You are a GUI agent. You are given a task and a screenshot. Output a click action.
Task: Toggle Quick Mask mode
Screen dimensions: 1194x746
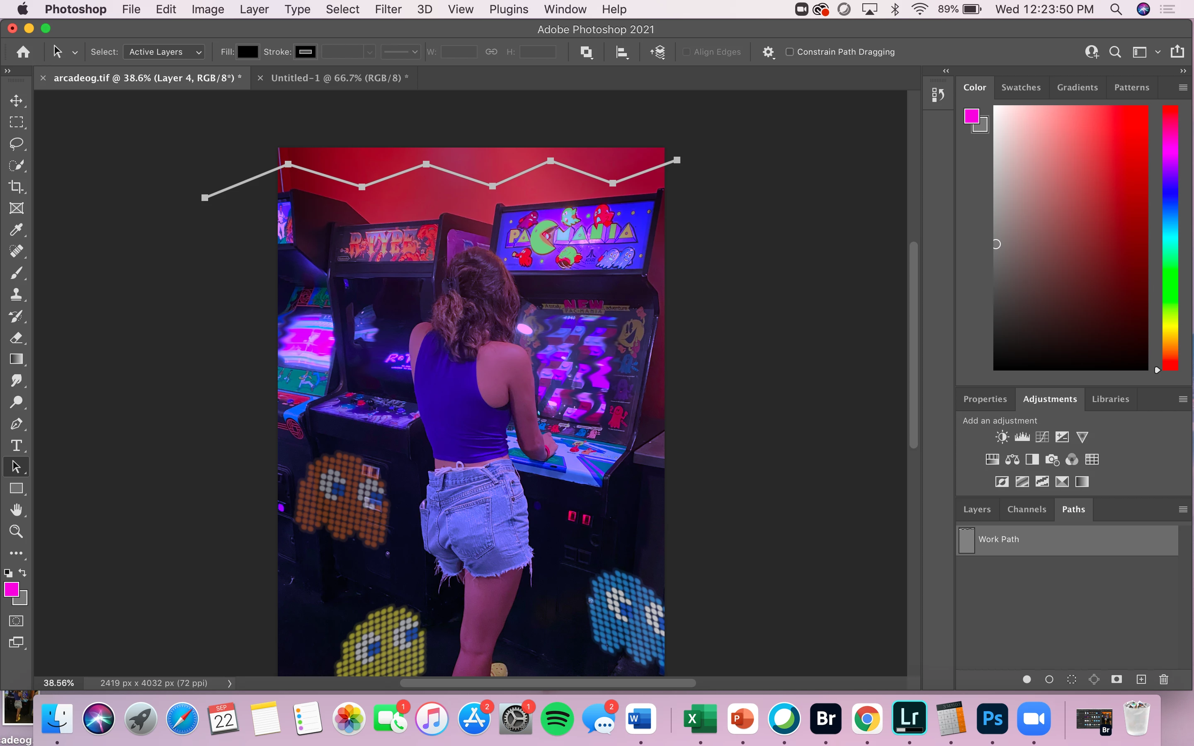tap(16, 621)
